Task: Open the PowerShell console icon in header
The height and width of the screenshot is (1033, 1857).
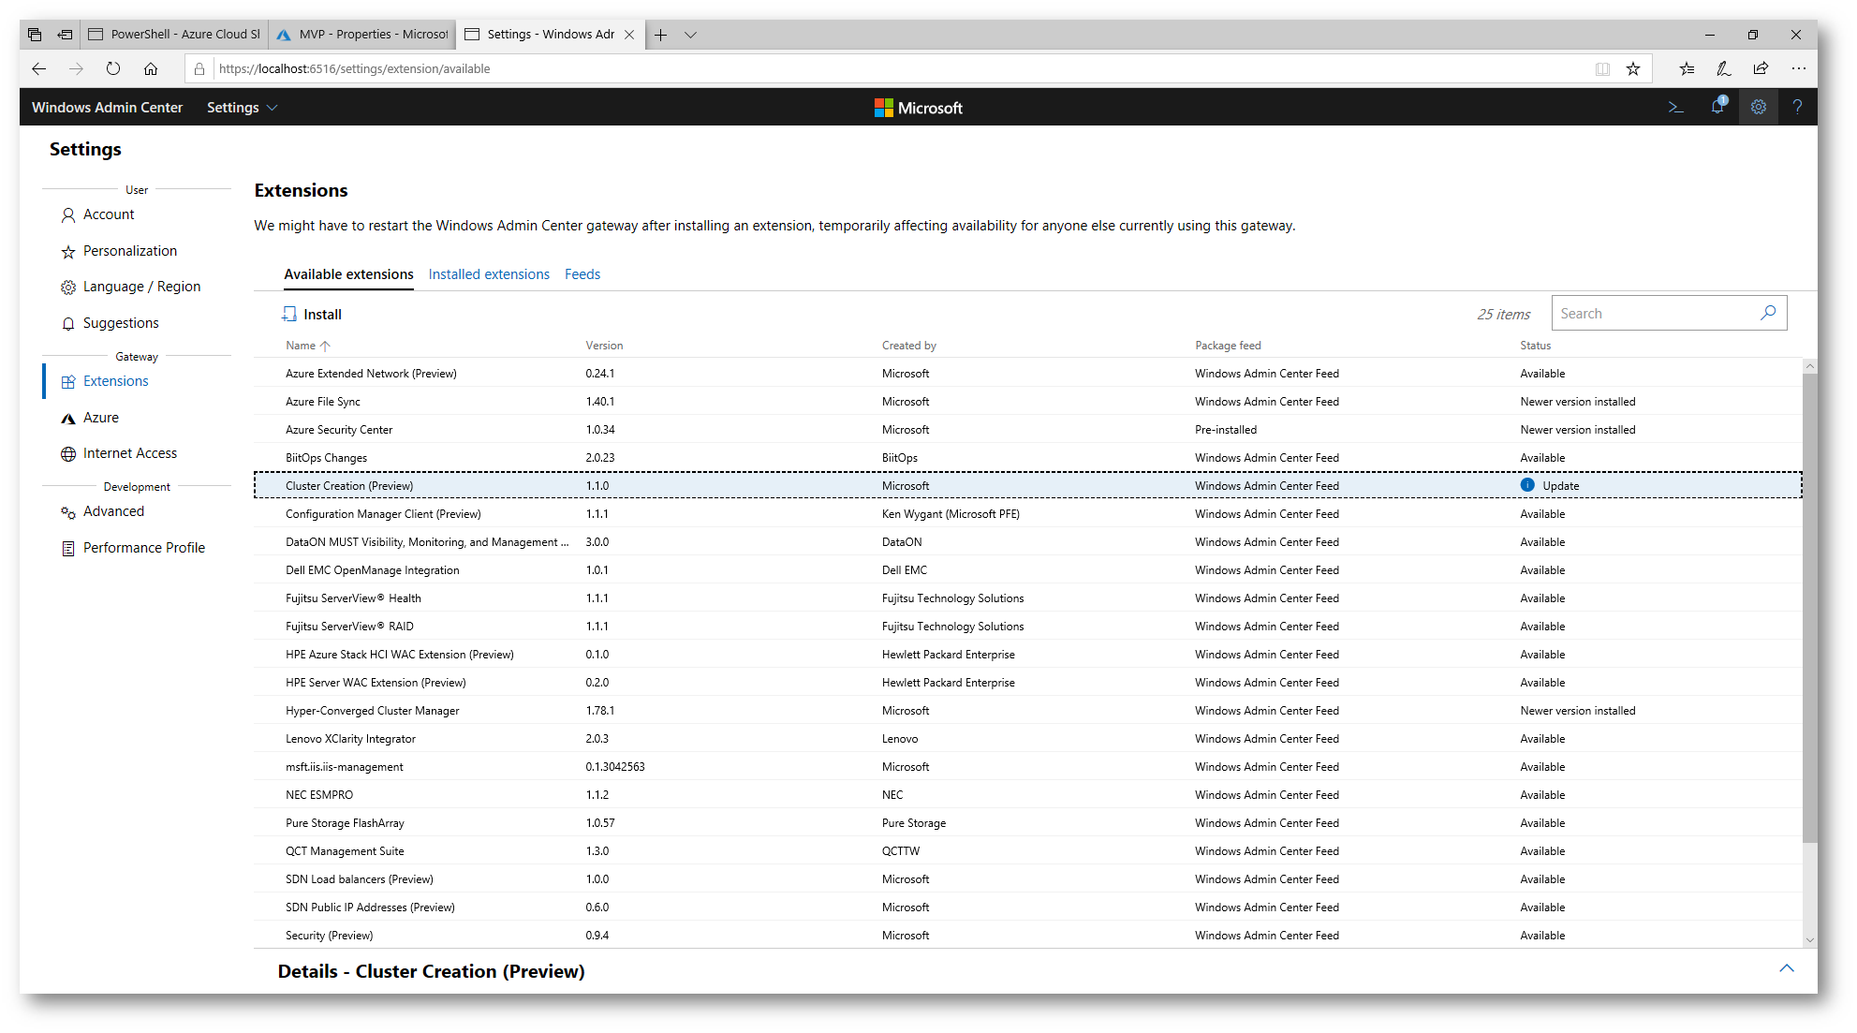Action: click(x=1676, y=108)
